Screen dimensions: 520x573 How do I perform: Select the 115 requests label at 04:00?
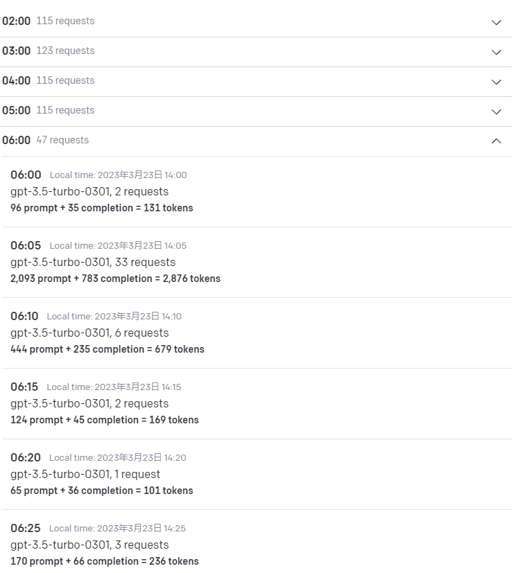point(65,80)
